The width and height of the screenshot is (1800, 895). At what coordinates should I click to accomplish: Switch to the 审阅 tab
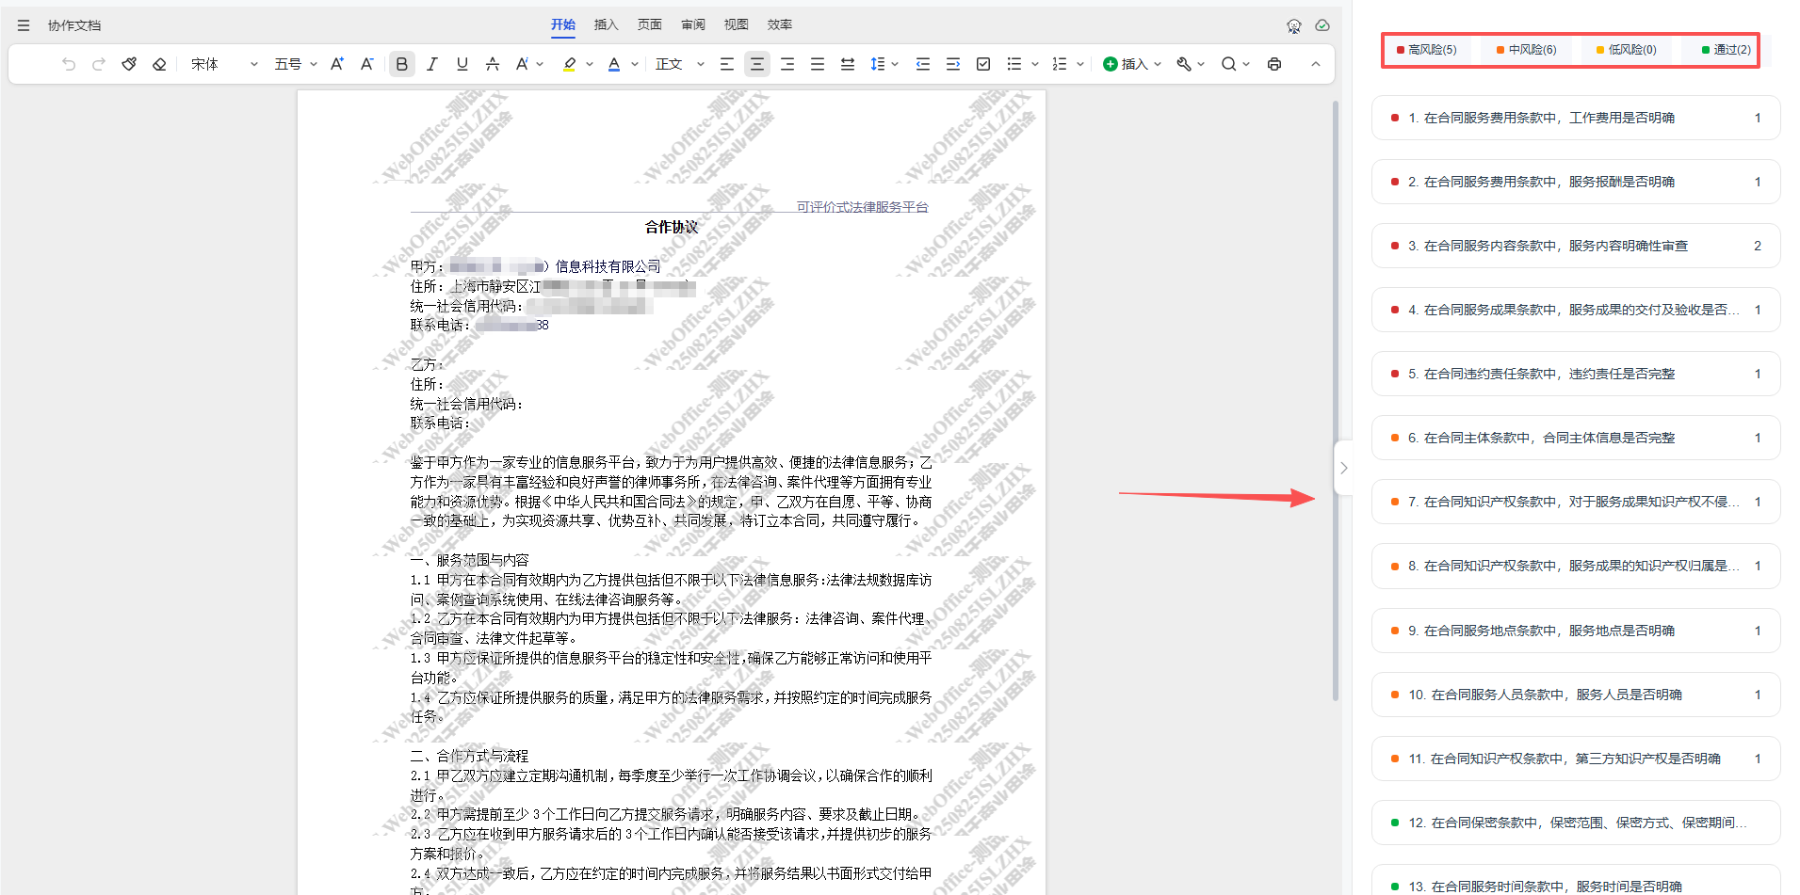click(693, 24)
